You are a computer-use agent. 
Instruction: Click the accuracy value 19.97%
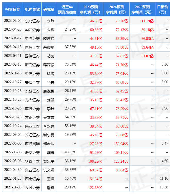pos(71,135)
